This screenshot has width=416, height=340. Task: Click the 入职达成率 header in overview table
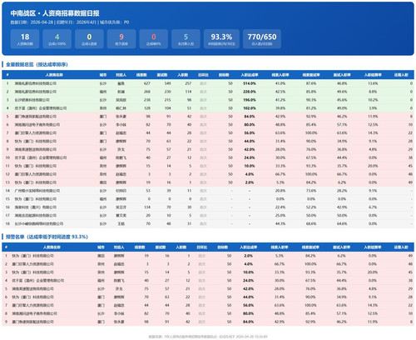[x=250, y=75]
